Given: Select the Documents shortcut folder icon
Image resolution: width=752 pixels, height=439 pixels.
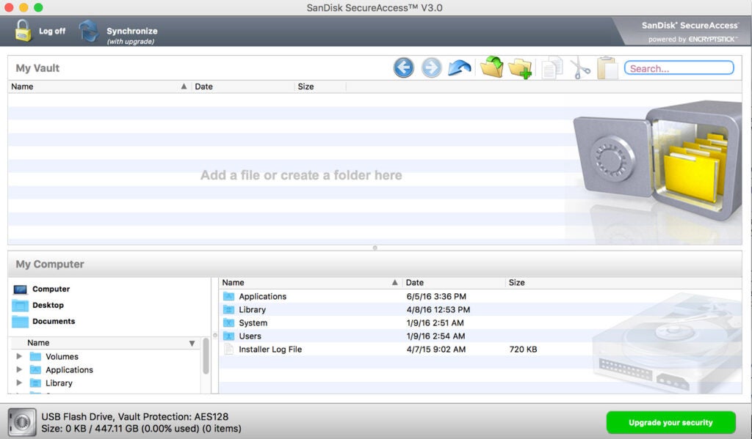Looking at the screenshot, I should (x=20, y=321).
